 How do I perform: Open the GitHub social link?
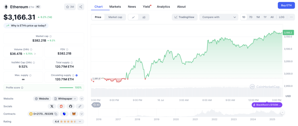[x=70, y=106]
